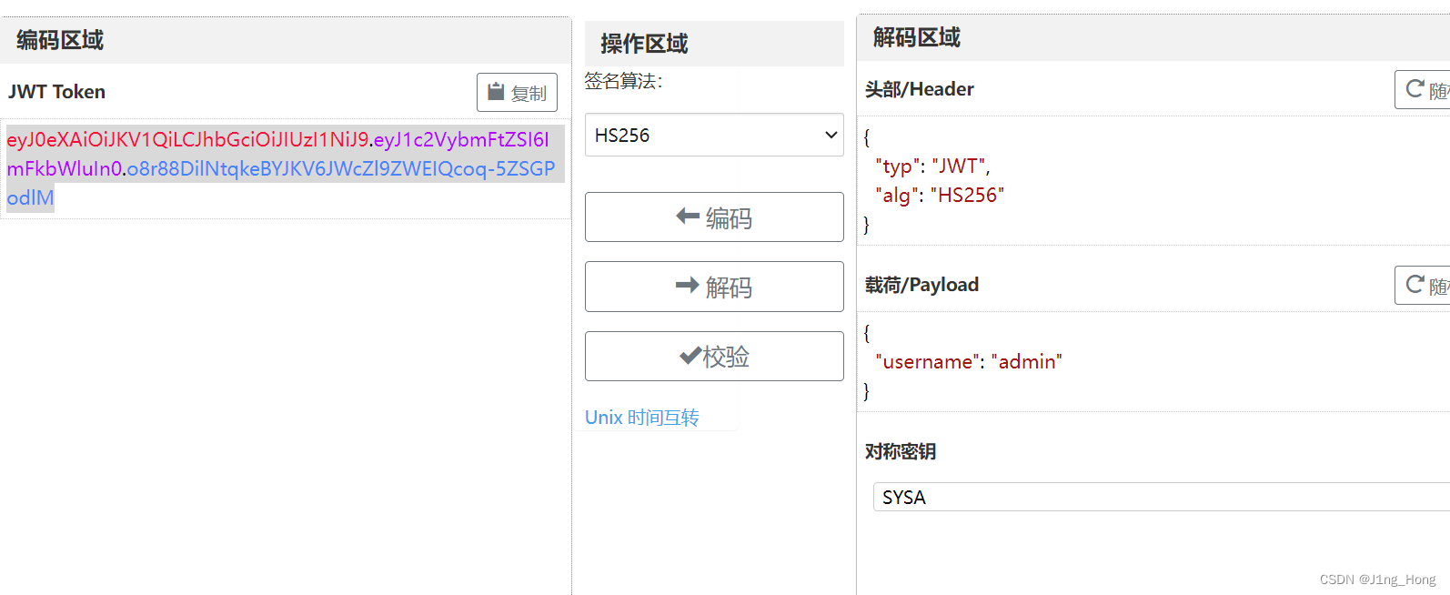Click the 校验 verification button
1450x595 pixels.
coord(713,356)
